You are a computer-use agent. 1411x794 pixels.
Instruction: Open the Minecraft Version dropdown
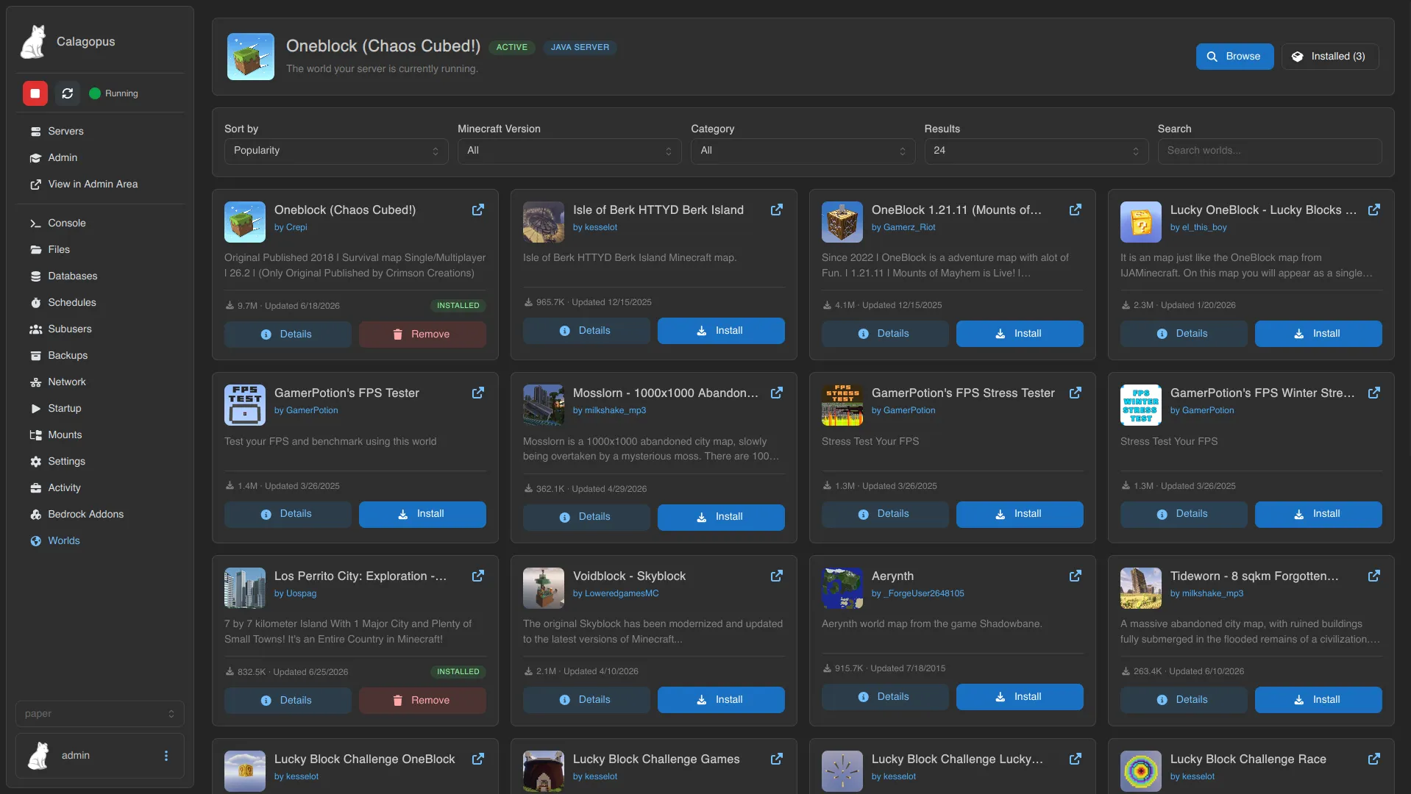tap(569, 151)
